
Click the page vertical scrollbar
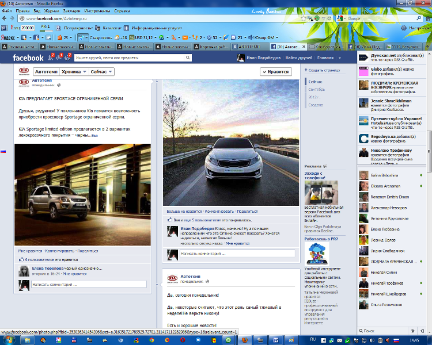tap(429, 151)
